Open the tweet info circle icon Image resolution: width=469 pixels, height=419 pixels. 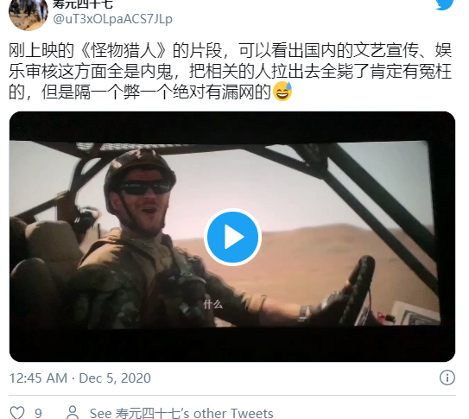point(447,378)
